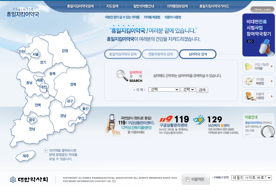Open the 이용약관 terms button
This screenshot has height=195, width=276.
pos(196,179)
